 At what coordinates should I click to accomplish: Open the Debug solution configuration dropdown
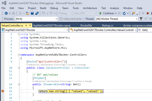(x=65, y=13)
